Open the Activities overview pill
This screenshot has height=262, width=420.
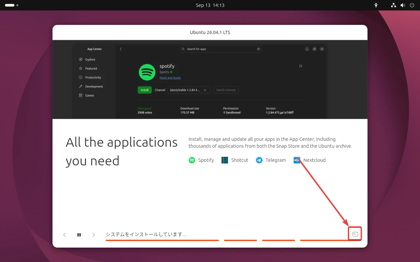(x=11, y=5)
